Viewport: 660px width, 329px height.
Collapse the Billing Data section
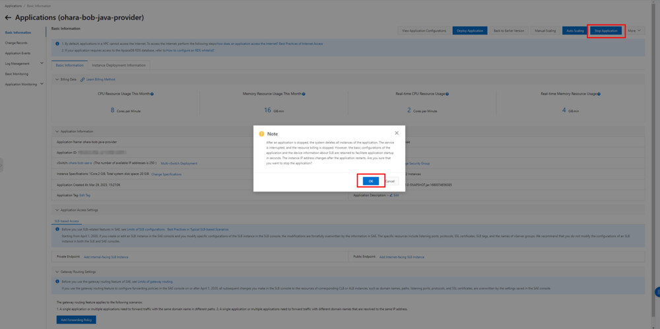[57, 79]
